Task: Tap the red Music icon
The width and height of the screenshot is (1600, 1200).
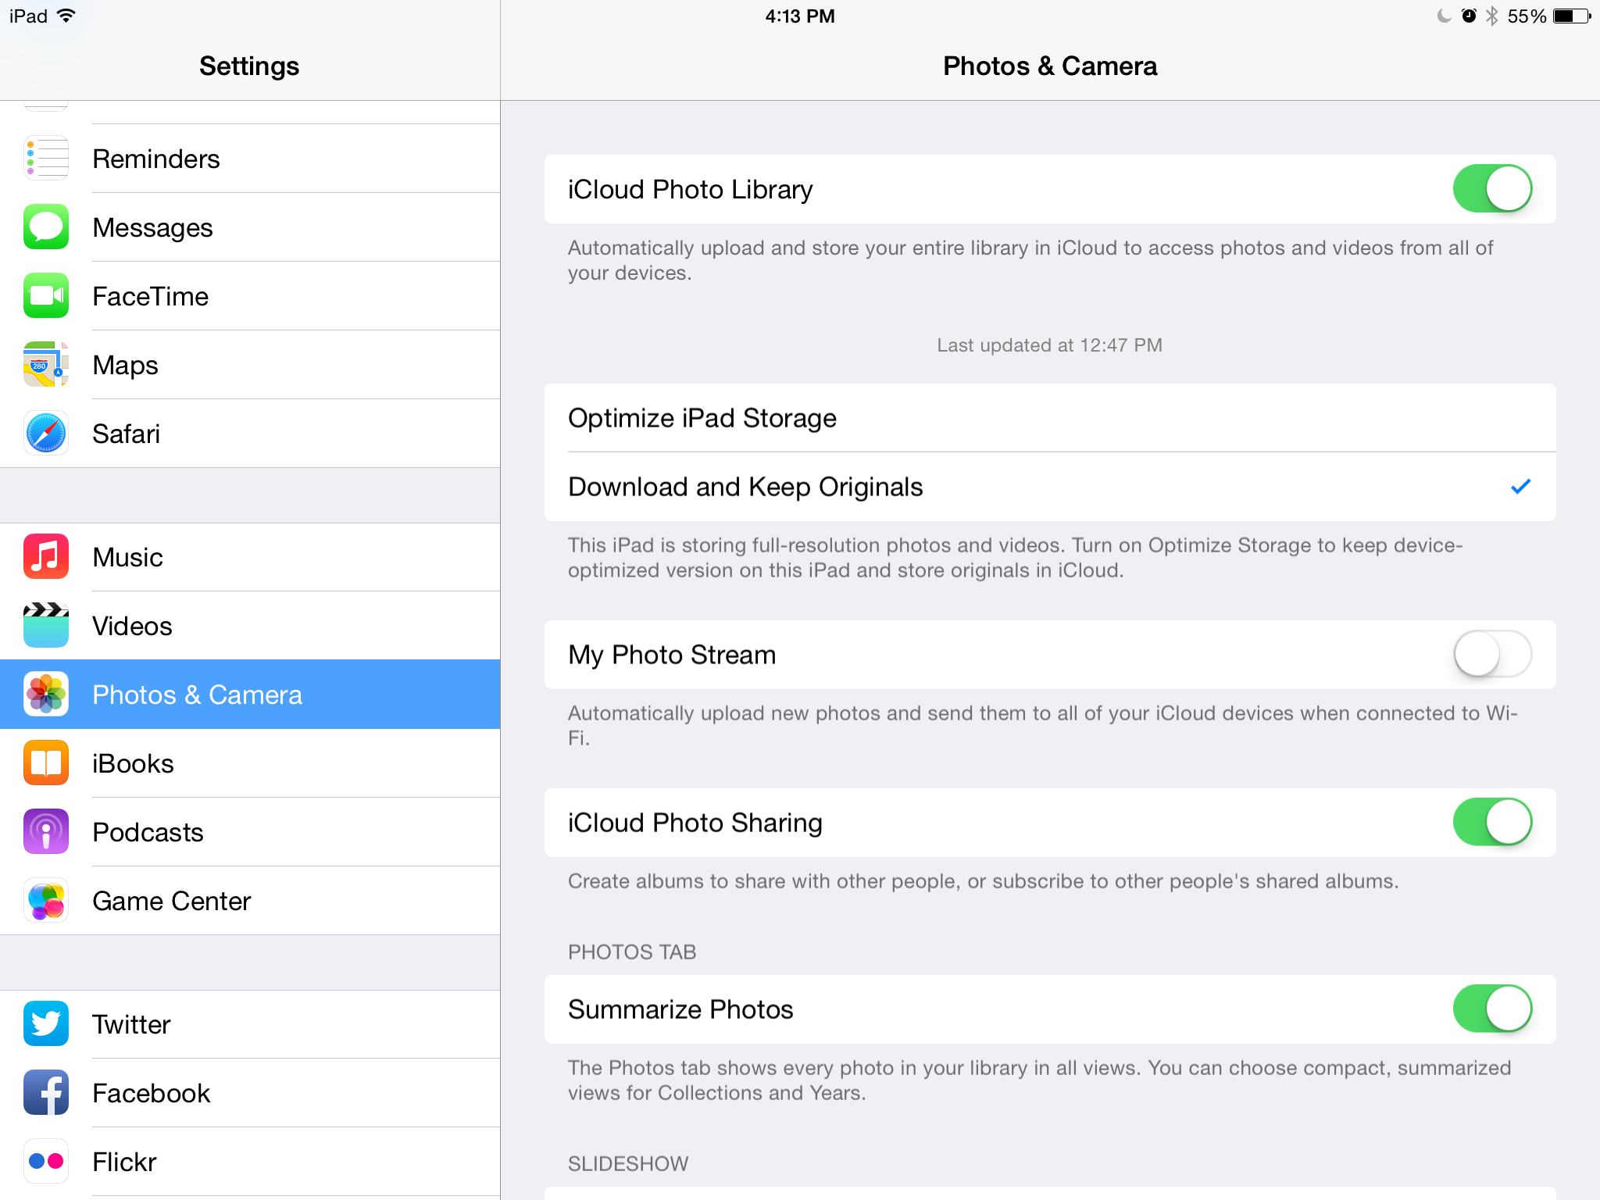Action: (46, 557)
